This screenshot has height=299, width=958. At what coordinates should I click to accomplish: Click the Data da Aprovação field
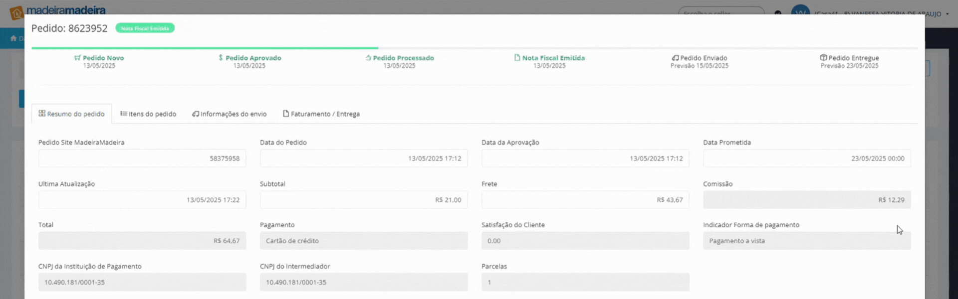585,158
